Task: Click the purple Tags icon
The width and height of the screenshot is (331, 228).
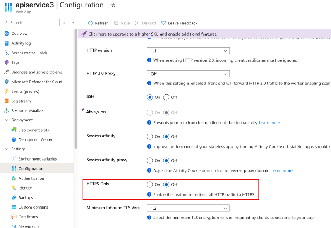Action: pyautogui.click(x=7, y=62)
